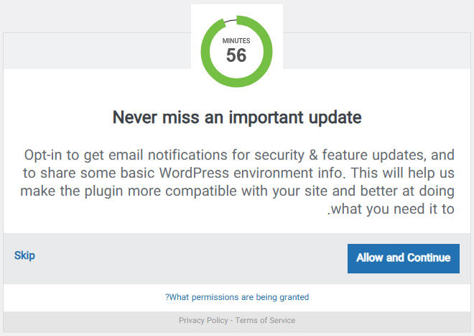The image size is (474, 336).
Task: Click the MINUTES label in timer
Action: pyautogui.click(x=236, y=41)
